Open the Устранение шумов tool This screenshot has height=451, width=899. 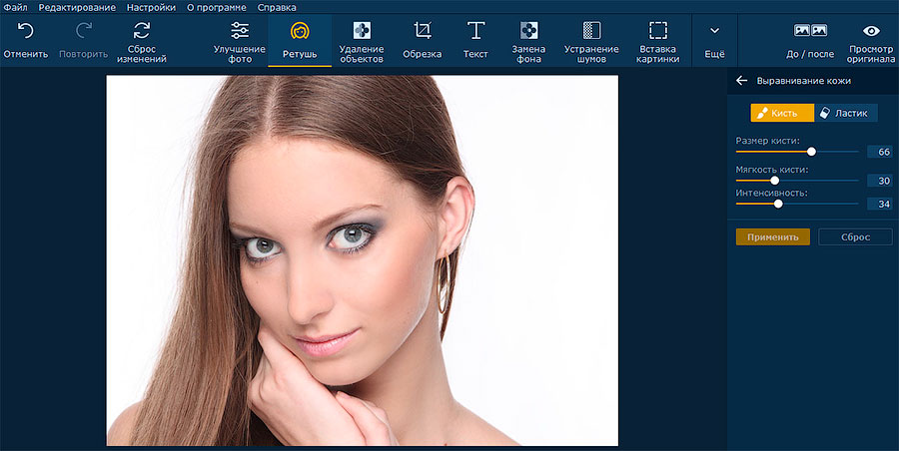(x=591, y=41)
